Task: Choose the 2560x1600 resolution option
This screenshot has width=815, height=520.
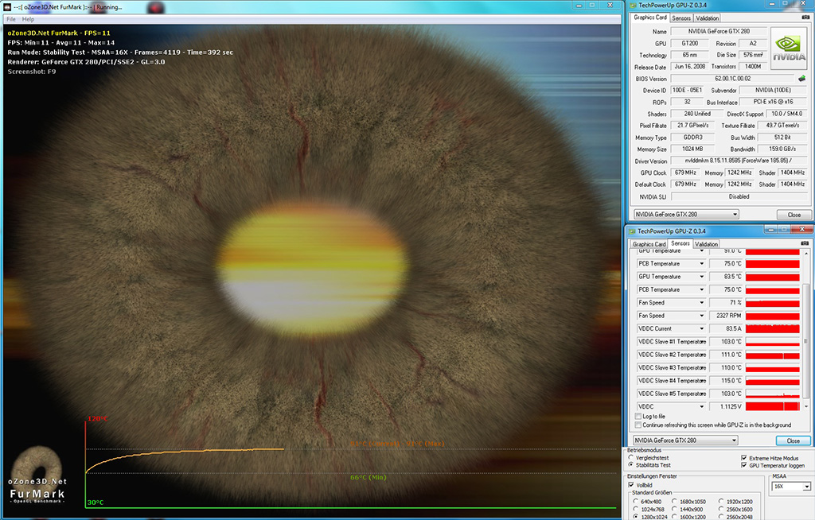Action: tap(721, 510)
